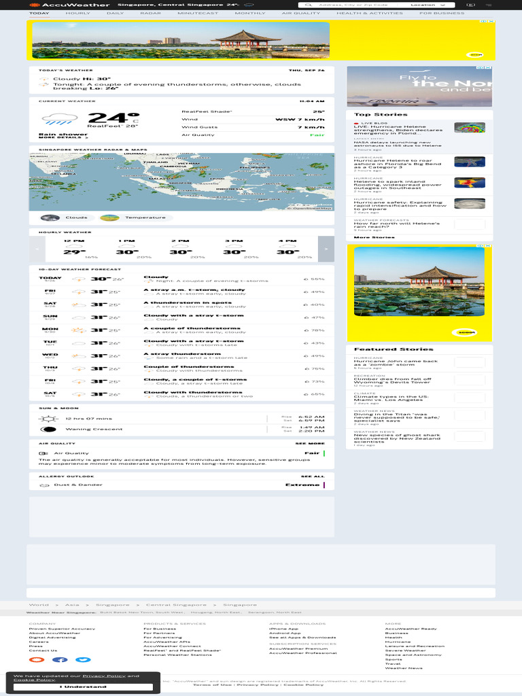Click the Temperature map layer thumbnail

(109, 217)
